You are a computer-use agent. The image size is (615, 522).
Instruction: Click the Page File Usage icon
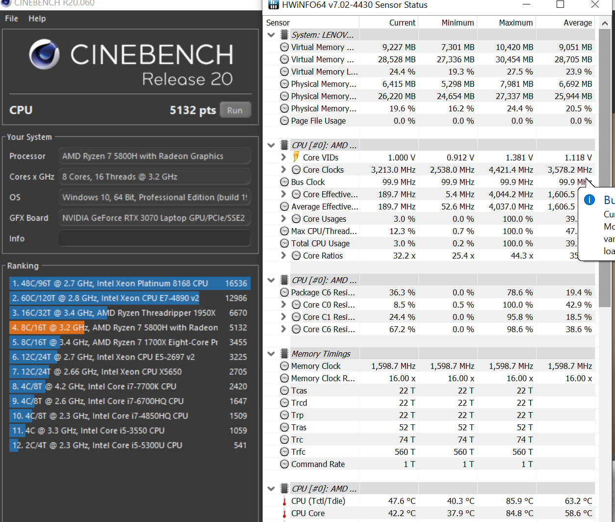pyautogui.click(x=284, y=121)
